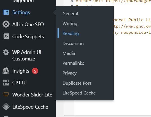Select Permalinks in Settings submenu

click(73, 63)
